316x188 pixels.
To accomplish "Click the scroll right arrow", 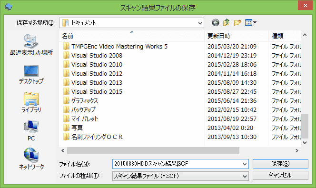I will click(296, 150).
